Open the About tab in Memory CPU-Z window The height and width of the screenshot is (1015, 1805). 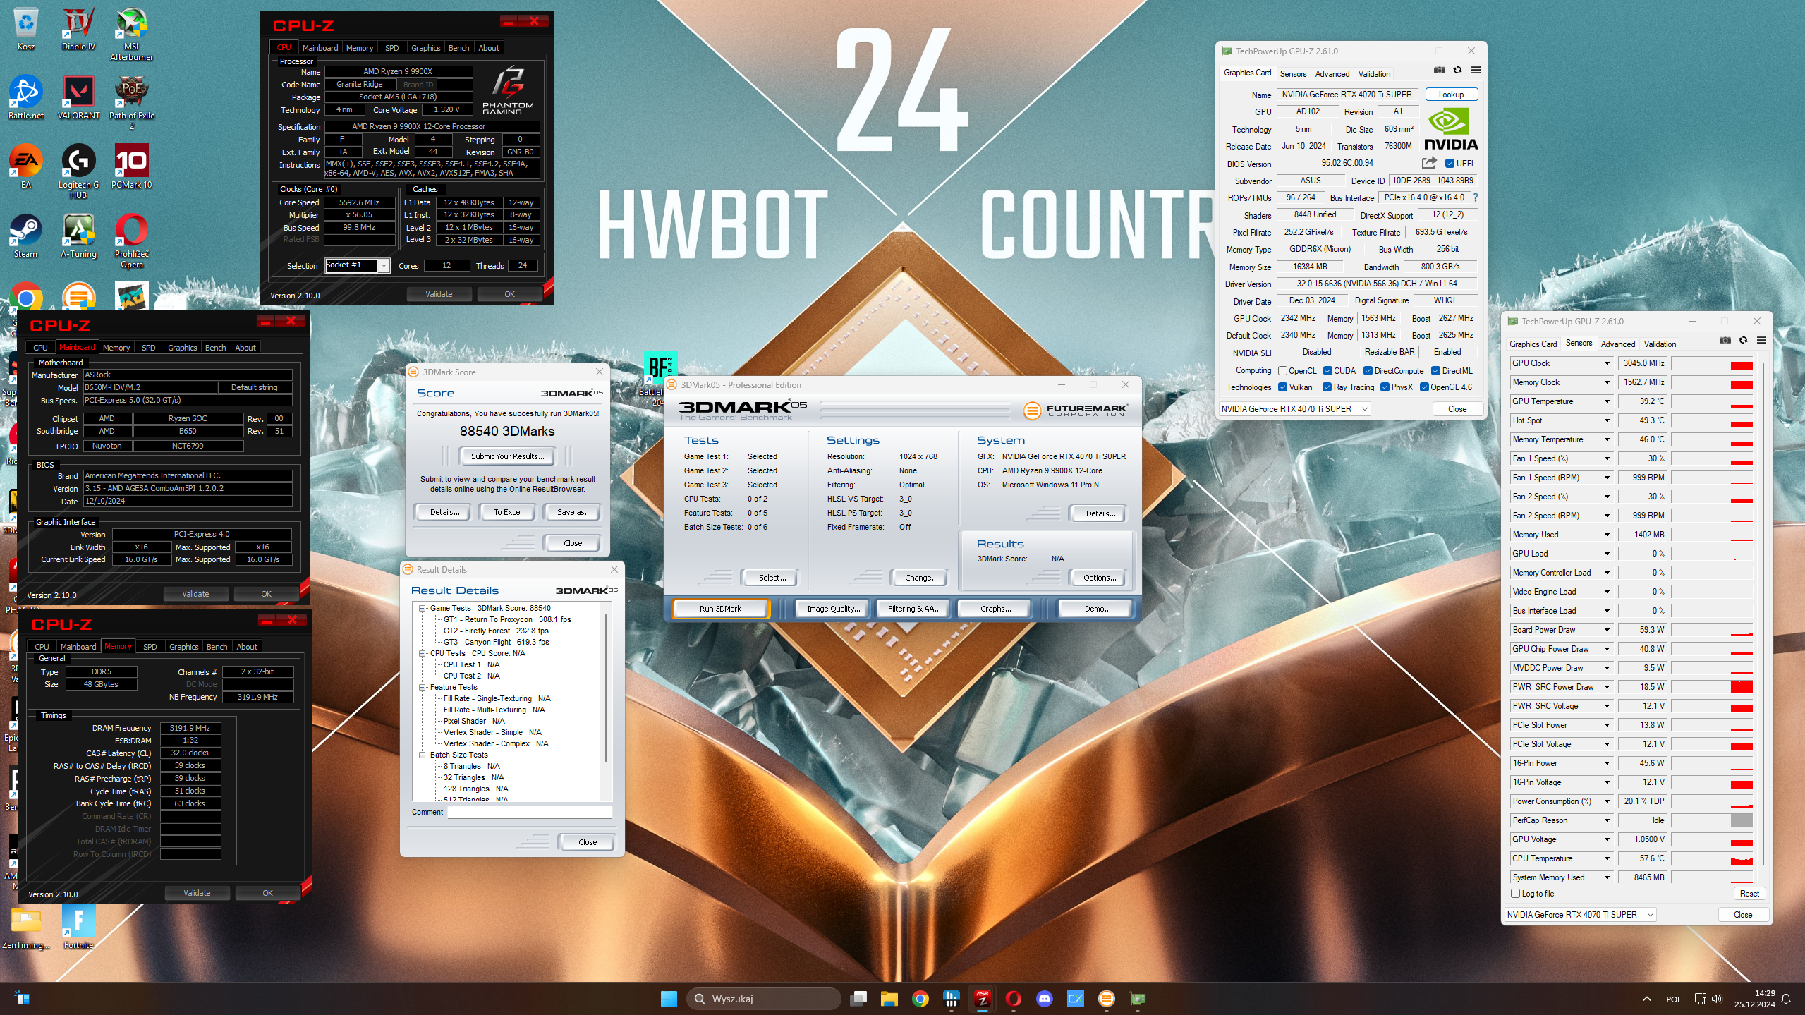[x=247, y=647]
